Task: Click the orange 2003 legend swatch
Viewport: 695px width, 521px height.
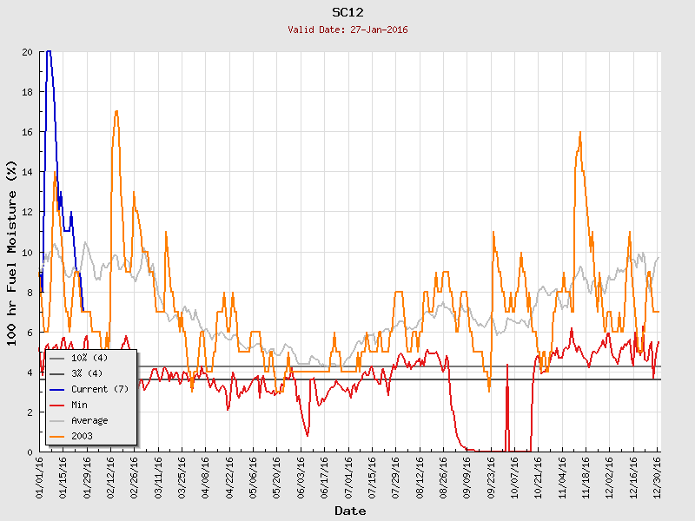Action: [57, 436]
